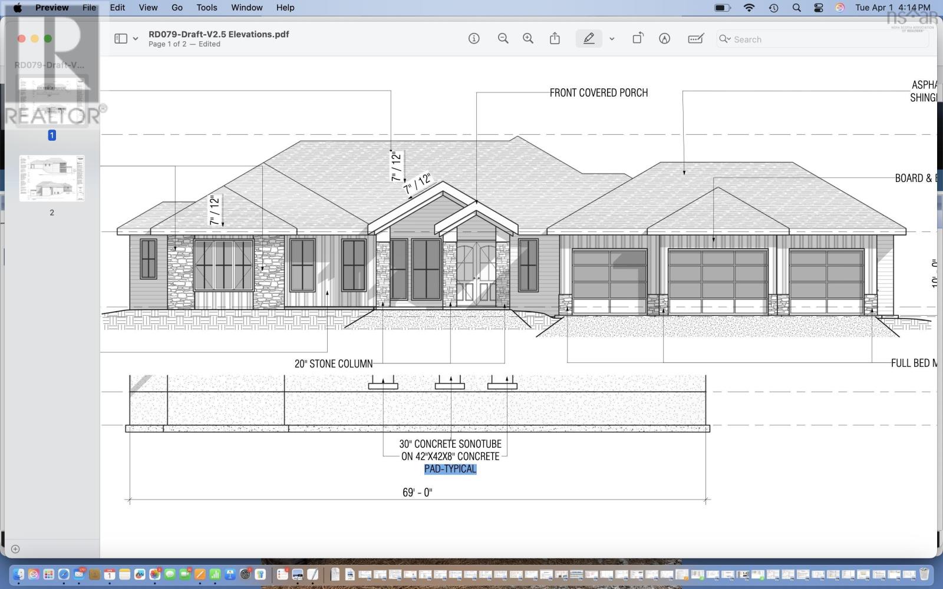Open Calendar from the Dock
The image size is (943, 589).
(110, 574)
